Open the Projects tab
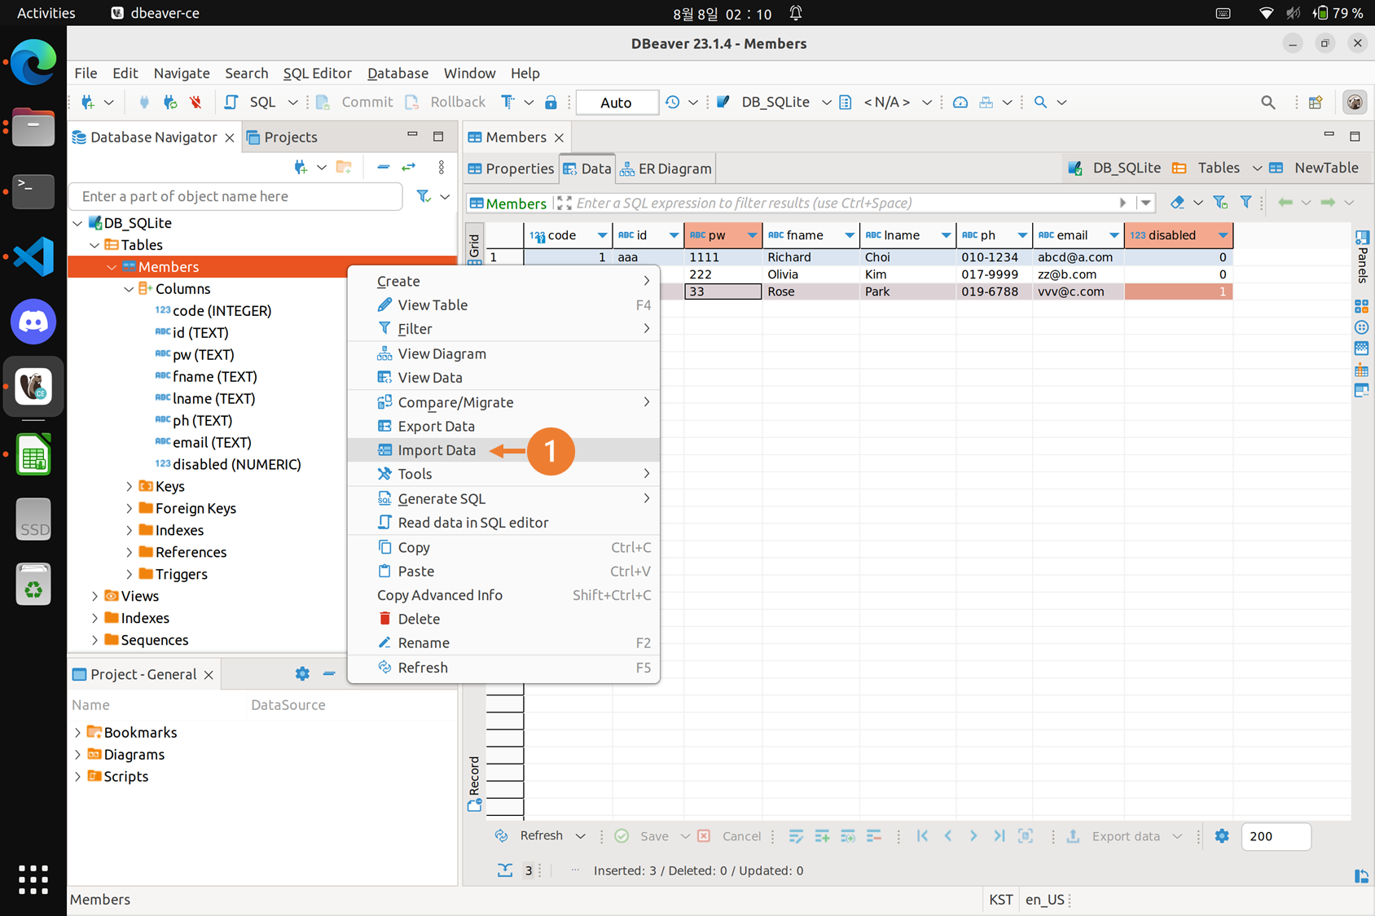This screenshot has height=916, width=1375. coord(282,137)
